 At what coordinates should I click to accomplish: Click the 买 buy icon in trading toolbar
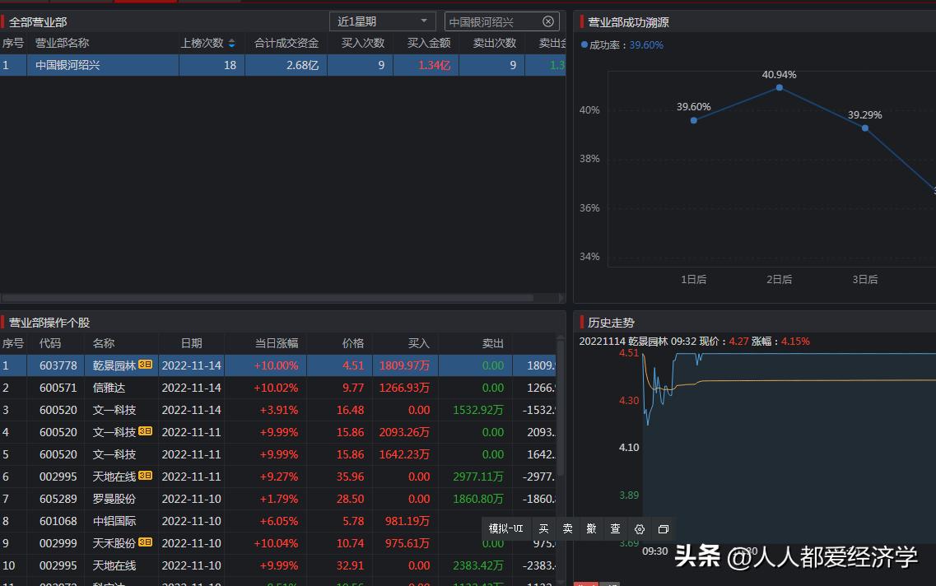(544, 529)
